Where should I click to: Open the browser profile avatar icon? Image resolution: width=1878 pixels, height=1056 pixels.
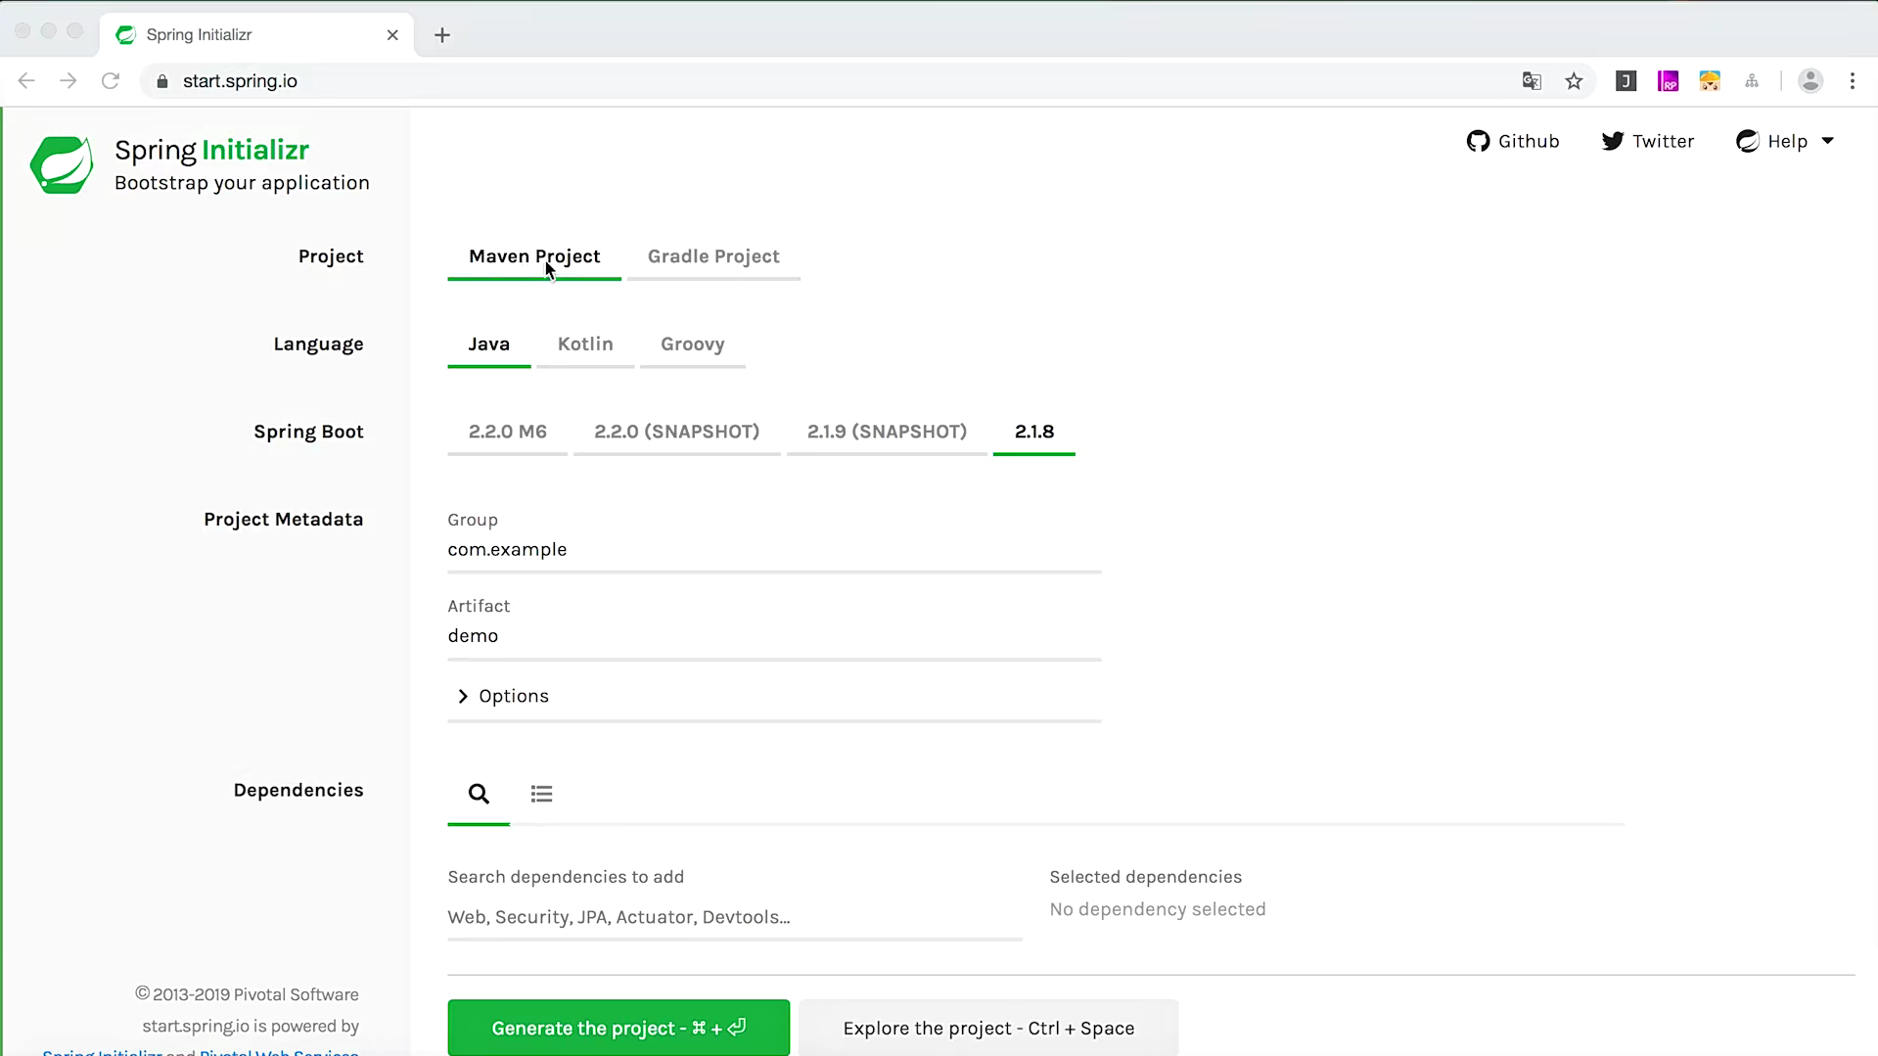pos(1810,81)
